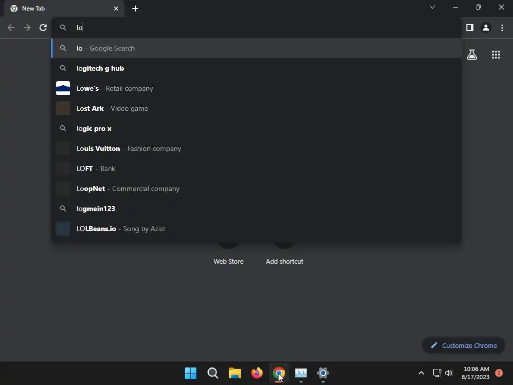Viewport: 513px width, 385px height.
Task: Open Customize Chrome button
Action: [x=463, y=345]
